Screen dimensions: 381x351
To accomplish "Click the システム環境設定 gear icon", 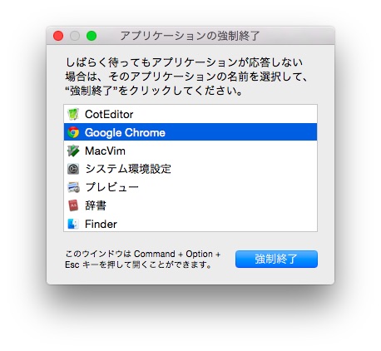I will (73, 169).
